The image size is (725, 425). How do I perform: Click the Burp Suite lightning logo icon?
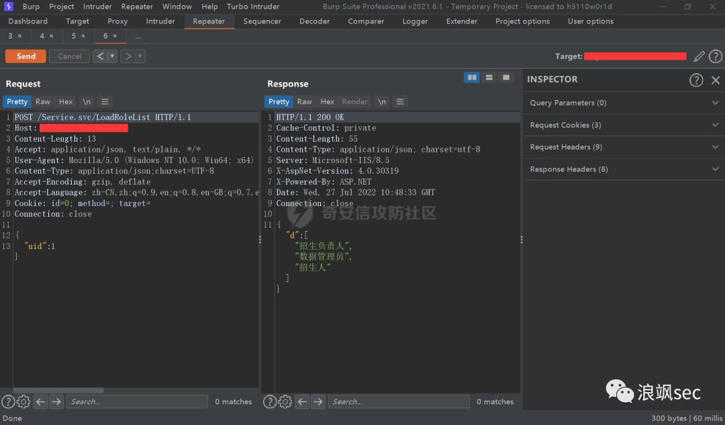pos(8,6)
